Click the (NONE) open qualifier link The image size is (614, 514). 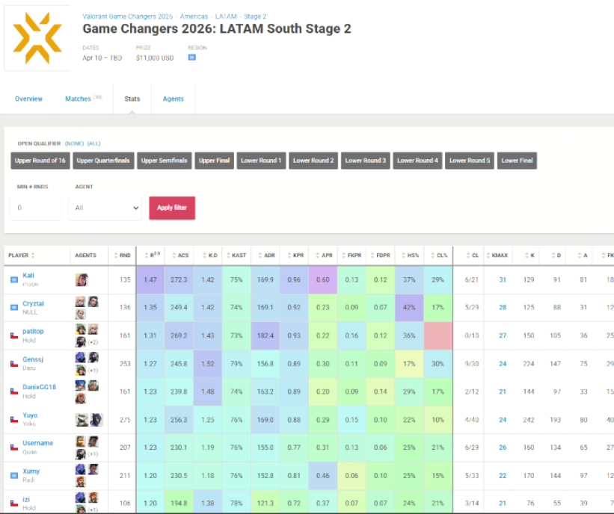pyautogui.click(x=74, y=143)
